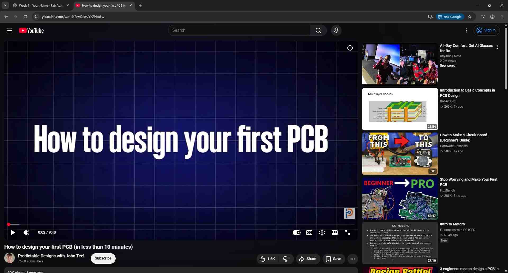Open YouTube settings three-dot menu
Viewport: 508px width, 273px height.
(466, 30)
